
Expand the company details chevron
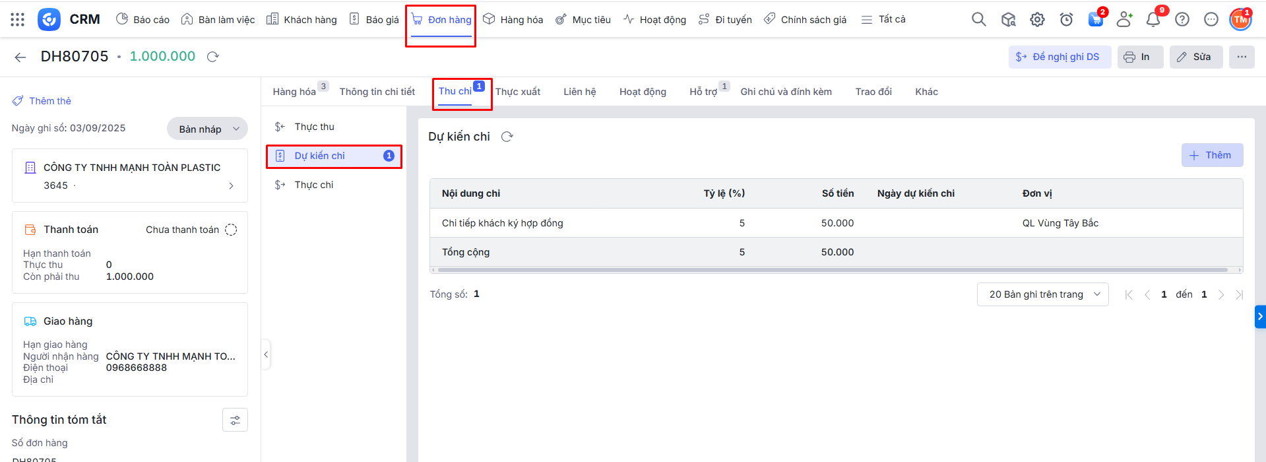(x=231, y=186)
